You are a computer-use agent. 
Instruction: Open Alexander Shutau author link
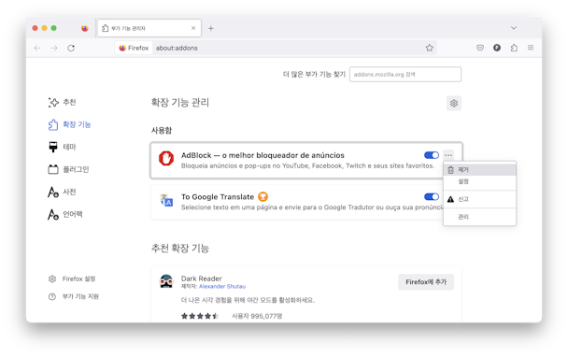point(222,286)
